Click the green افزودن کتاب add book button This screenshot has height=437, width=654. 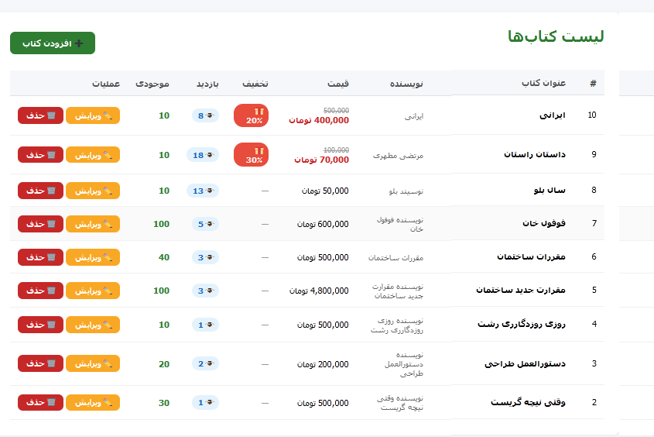coord(53,43)
